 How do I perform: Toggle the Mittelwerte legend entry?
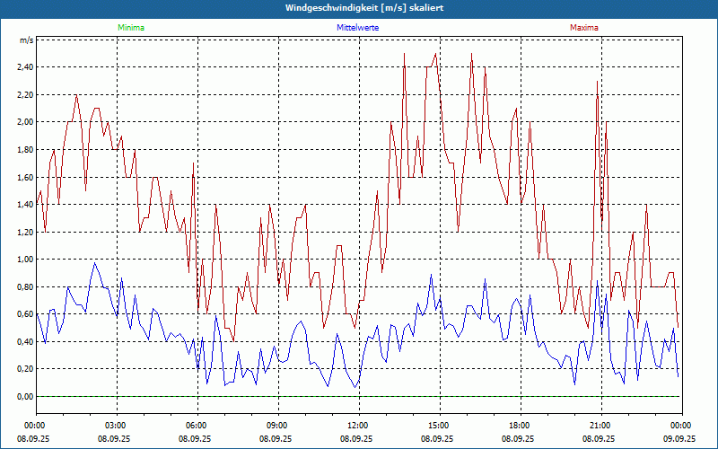(x=358, y=28)
